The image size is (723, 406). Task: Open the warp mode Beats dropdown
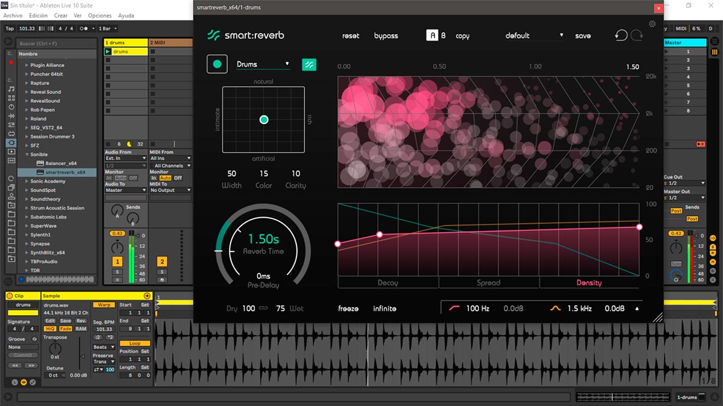point(104,347)
